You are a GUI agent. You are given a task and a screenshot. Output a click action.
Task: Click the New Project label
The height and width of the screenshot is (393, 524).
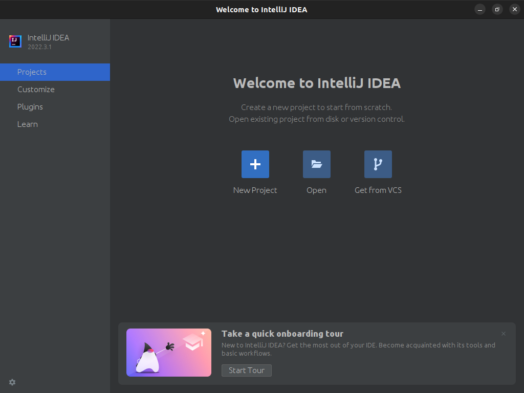(x=255, y=190)
